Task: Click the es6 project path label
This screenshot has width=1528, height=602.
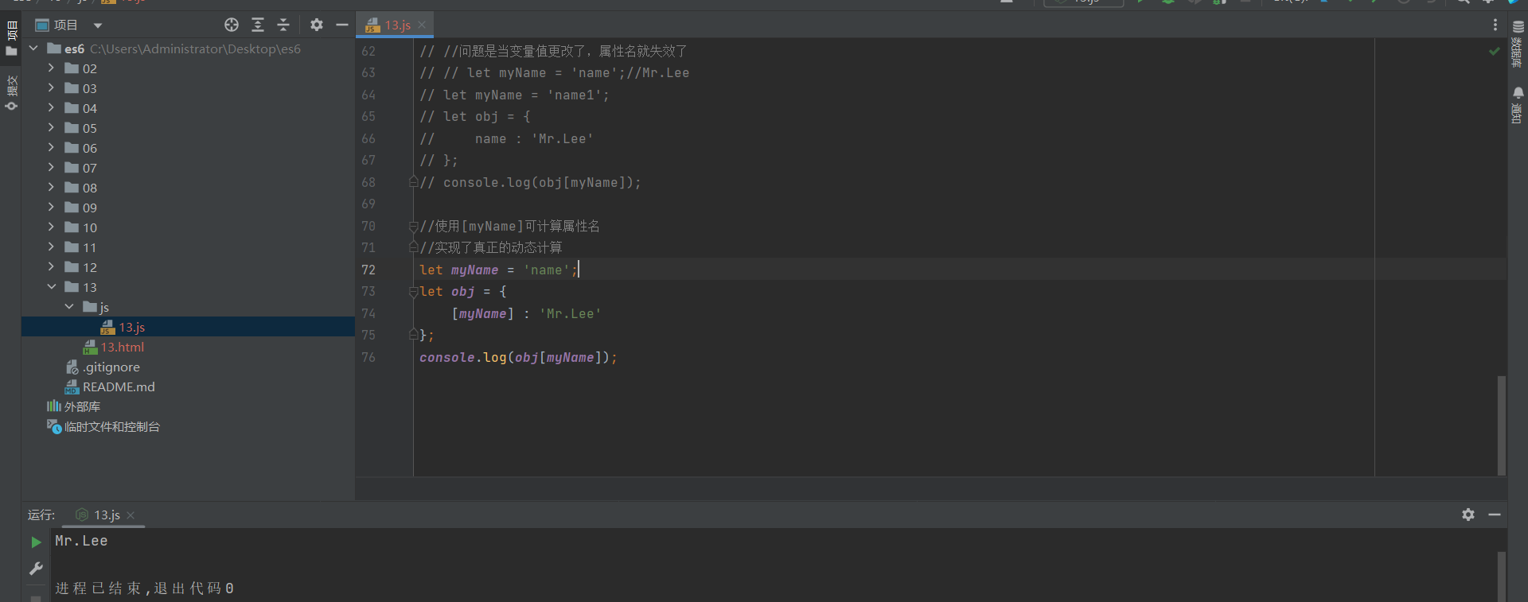Action: [195, 49]
